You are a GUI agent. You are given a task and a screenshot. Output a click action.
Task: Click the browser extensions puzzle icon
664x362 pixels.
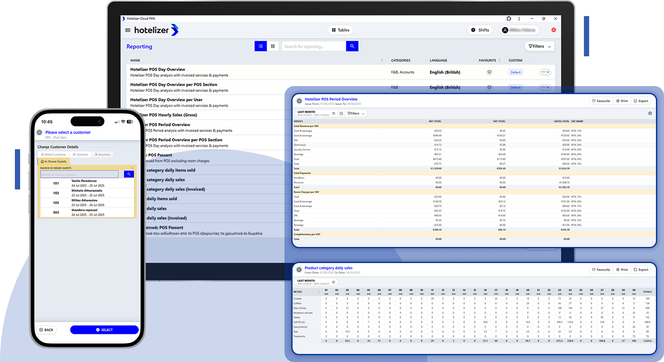(x=509, y=19)
